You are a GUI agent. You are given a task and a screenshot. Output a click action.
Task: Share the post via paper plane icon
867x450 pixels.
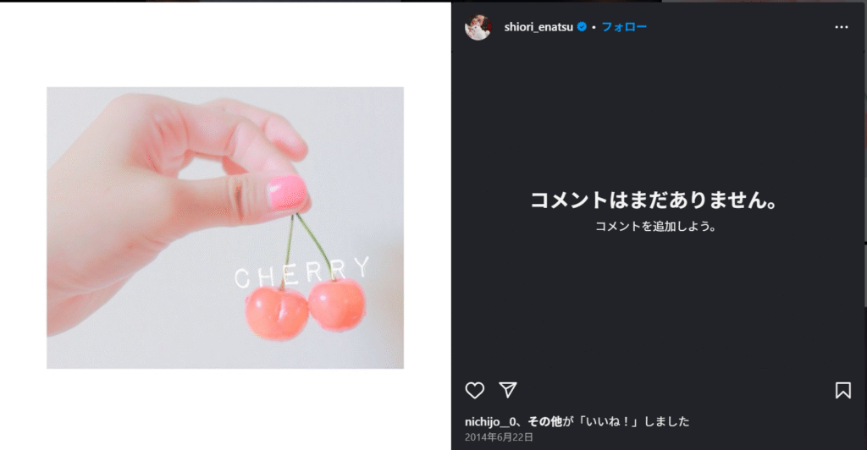click(x=508, y=390)
